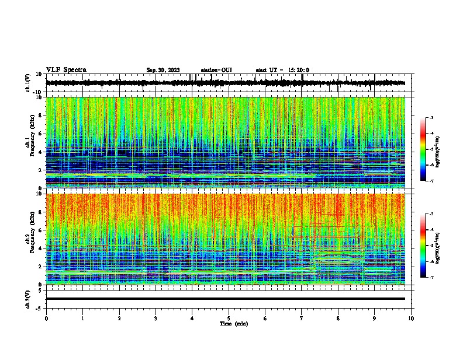
Task: Click the ch.1 waveform trace panel
Action: [x=229, y=83]
